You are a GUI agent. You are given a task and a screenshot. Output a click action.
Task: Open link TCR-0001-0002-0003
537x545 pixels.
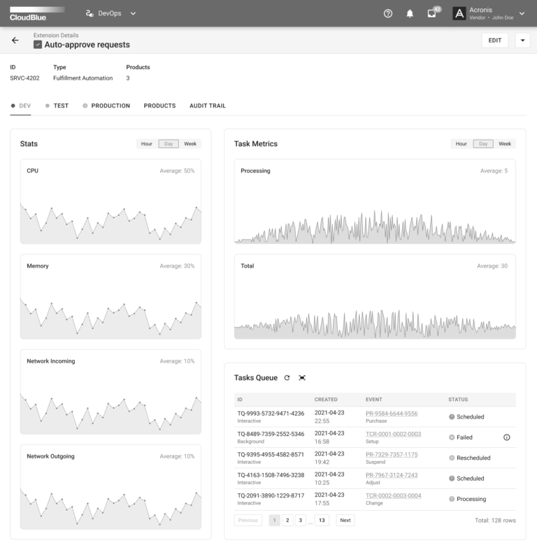point(394,434)
